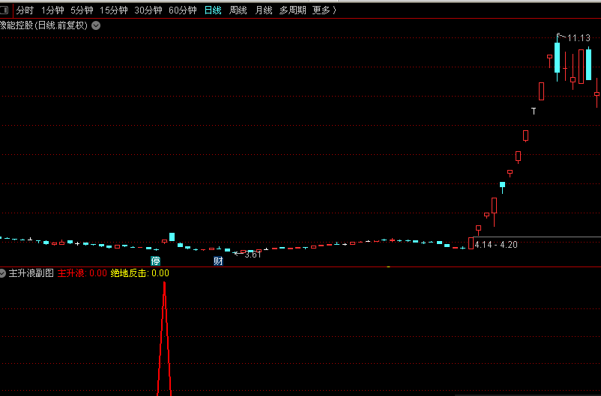The image size is (601, 396).
Task: Click the T marker on the chart
Action: pyautogui.click(x=534, y=112)
